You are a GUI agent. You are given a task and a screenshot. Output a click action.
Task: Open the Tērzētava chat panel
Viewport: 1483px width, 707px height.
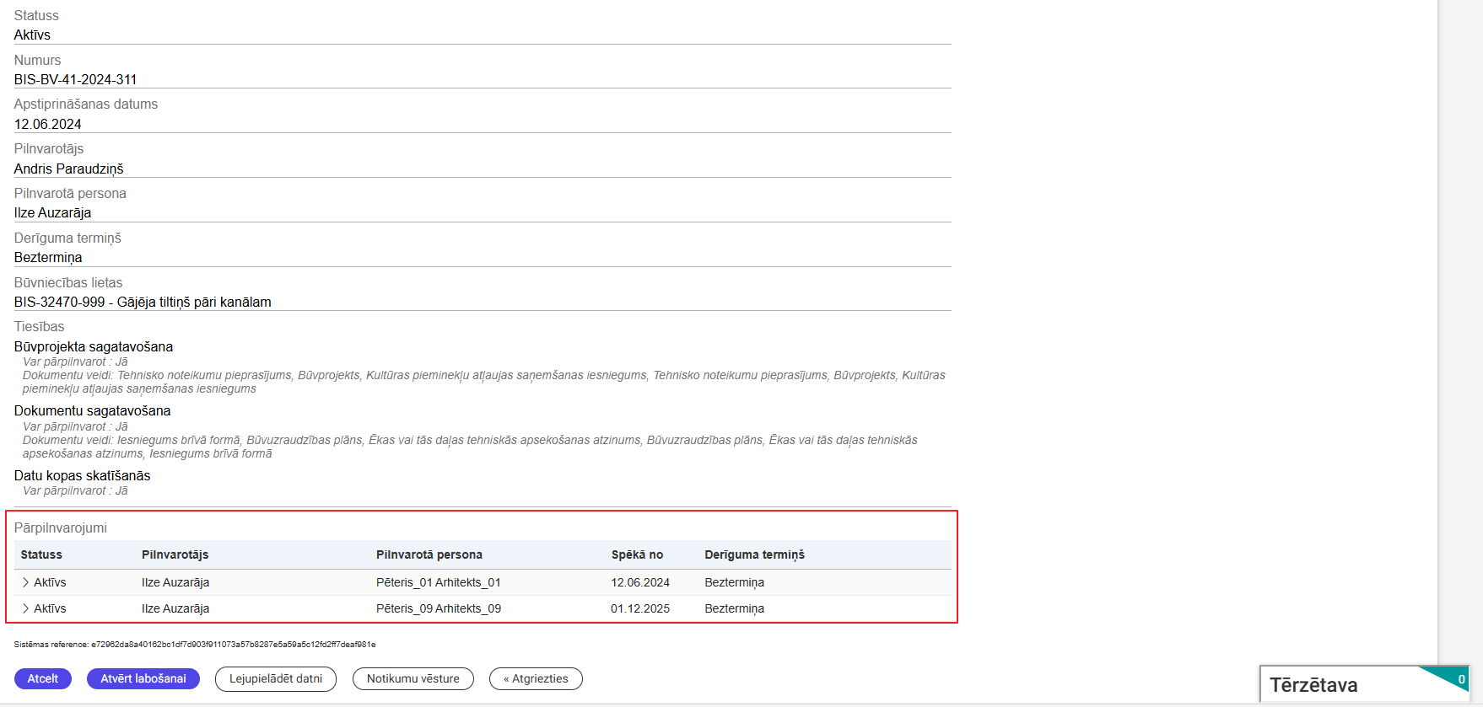(x=1313, y=685)
